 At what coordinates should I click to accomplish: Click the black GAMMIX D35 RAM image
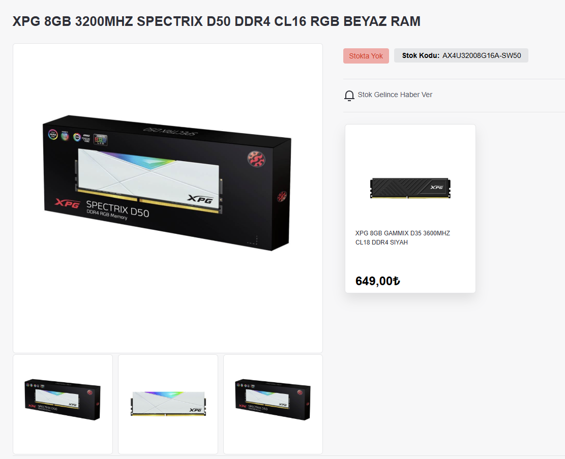tap(410, 188)
